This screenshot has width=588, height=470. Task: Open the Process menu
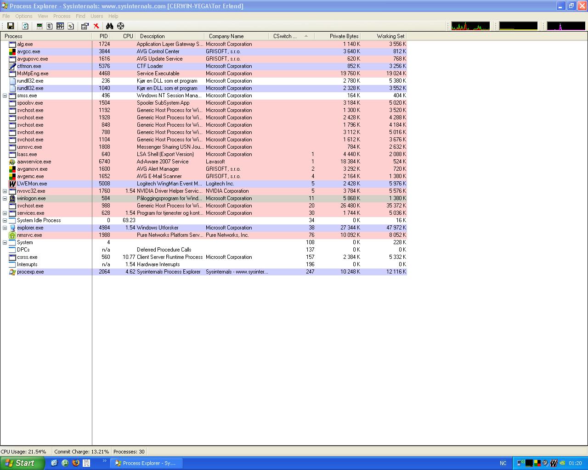coord(62,16)
